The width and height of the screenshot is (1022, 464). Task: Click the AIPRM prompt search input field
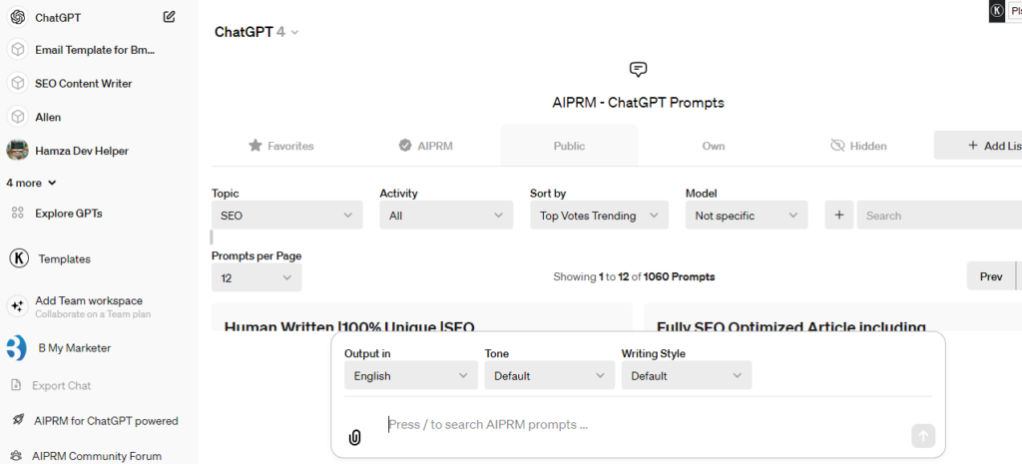coord(644,425)
